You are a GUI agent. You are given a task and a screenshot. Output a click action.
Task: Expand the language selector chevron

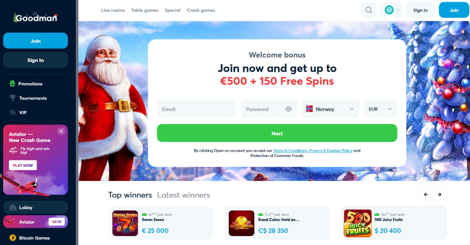point(398,10)
